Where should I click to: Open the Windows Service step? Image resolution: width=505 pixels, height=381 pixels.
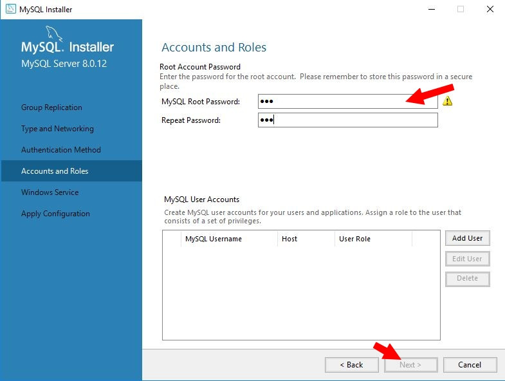pos(50,192)
